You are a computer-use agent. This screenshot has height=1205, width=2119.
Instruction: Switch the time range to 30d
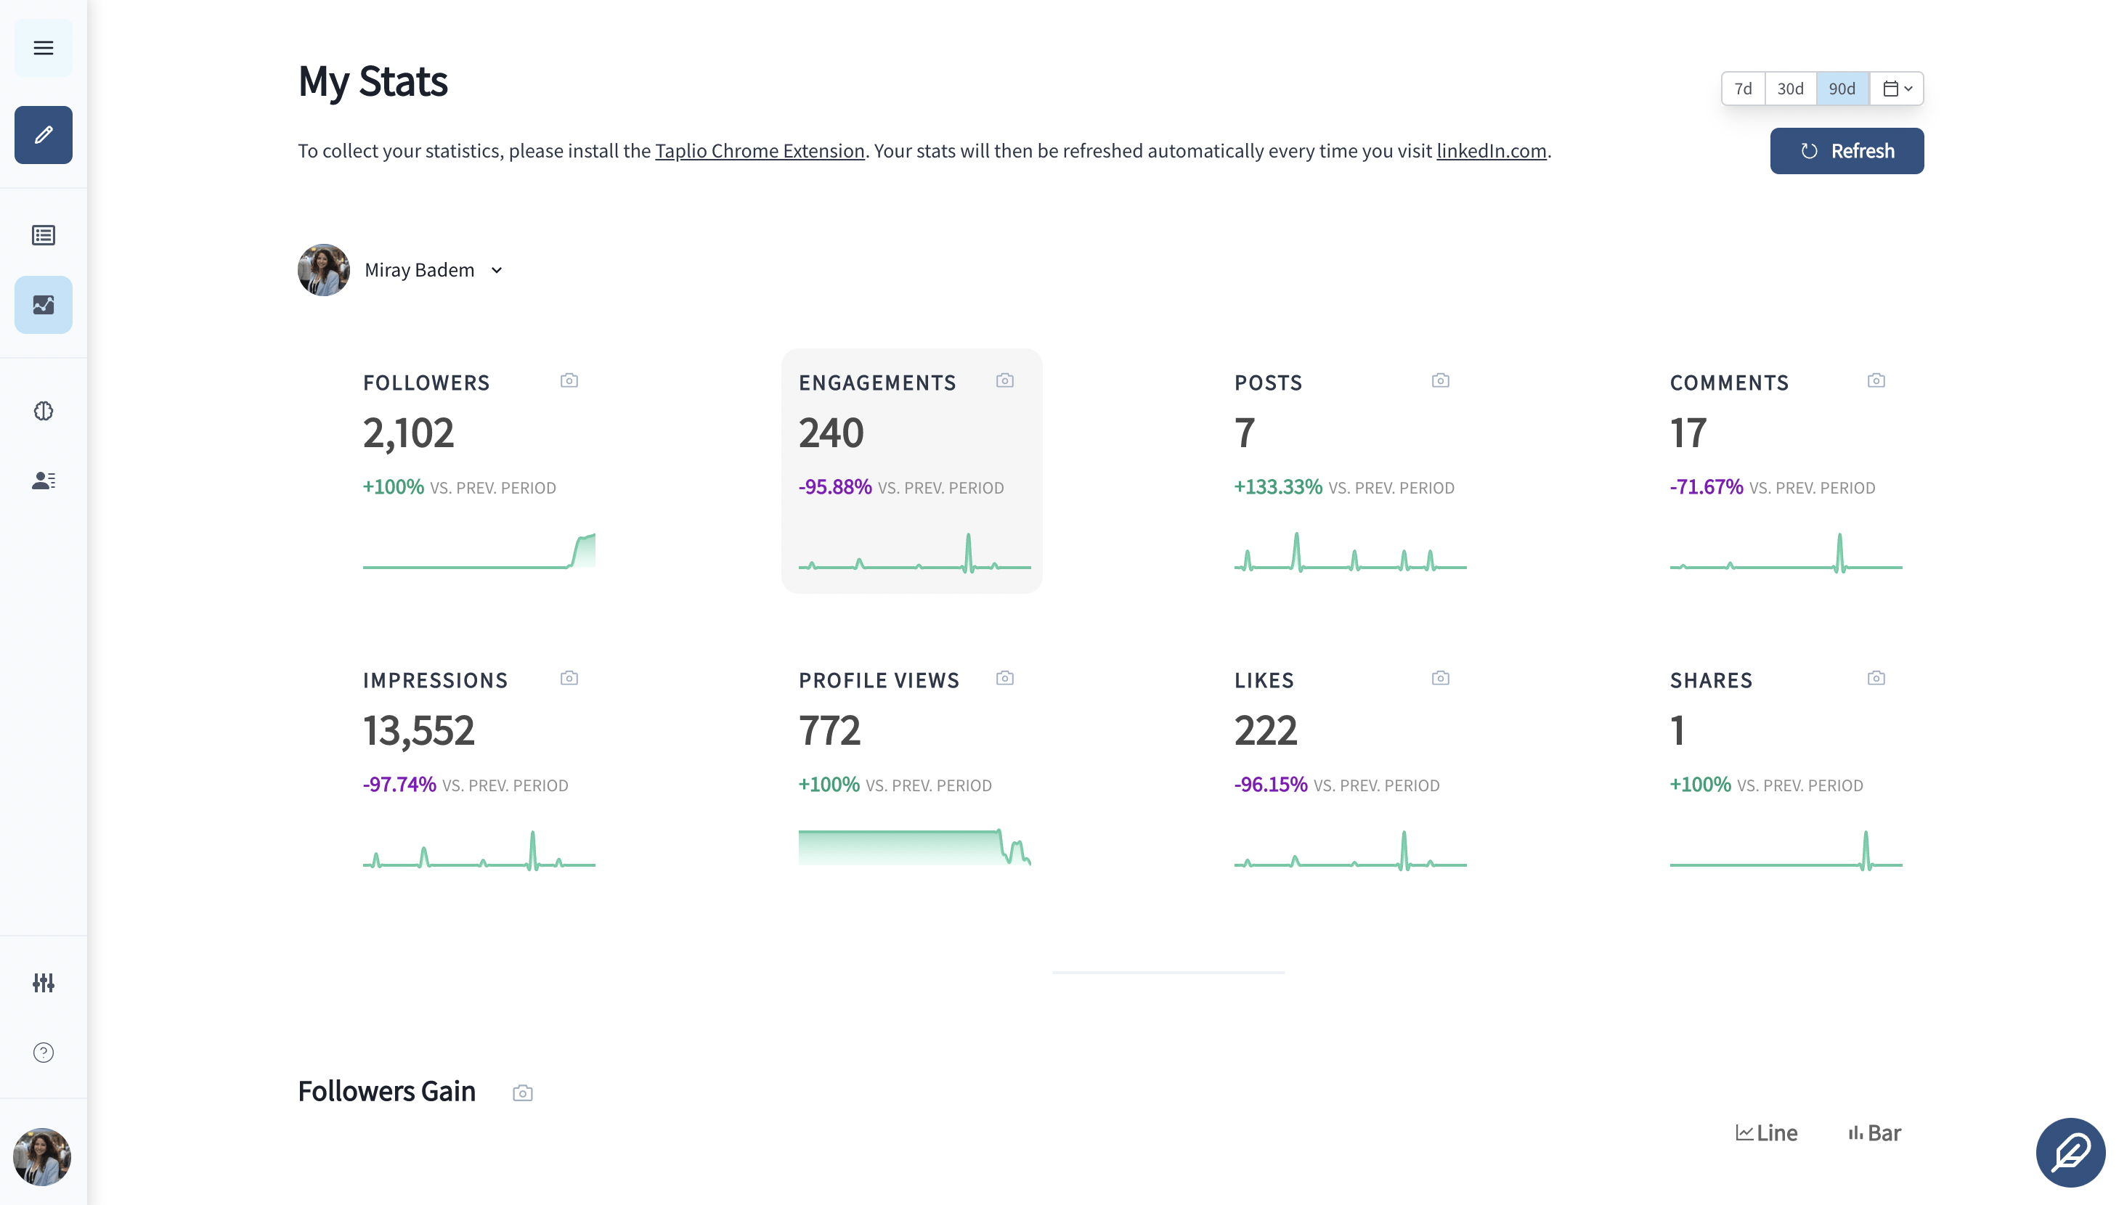click(1790, 89)
